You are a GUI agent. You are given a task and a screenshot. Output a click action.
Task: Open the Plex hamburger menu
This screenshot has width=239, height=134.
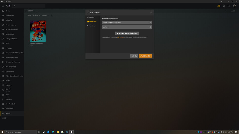click(x=3, y=6)
